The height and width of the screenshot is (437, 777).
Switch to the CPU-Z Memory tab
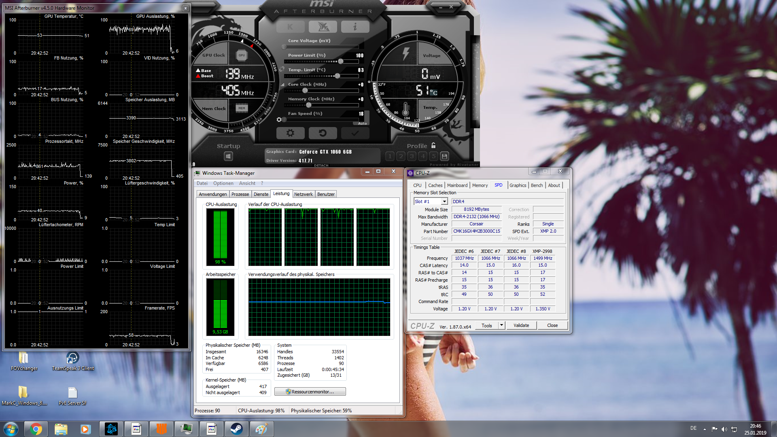480,185
